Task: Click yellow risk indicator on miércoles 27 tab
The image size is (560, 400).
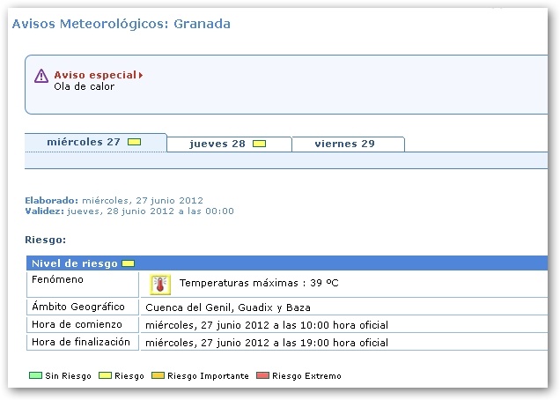Action: tap(134, 142)
